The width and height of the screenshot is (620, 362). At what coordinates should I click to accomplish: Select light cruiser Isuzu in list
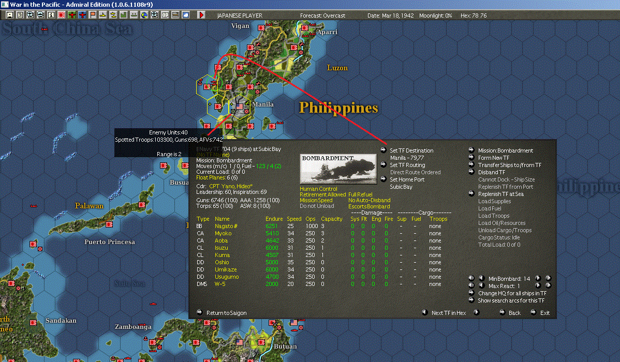pos(222,248)
